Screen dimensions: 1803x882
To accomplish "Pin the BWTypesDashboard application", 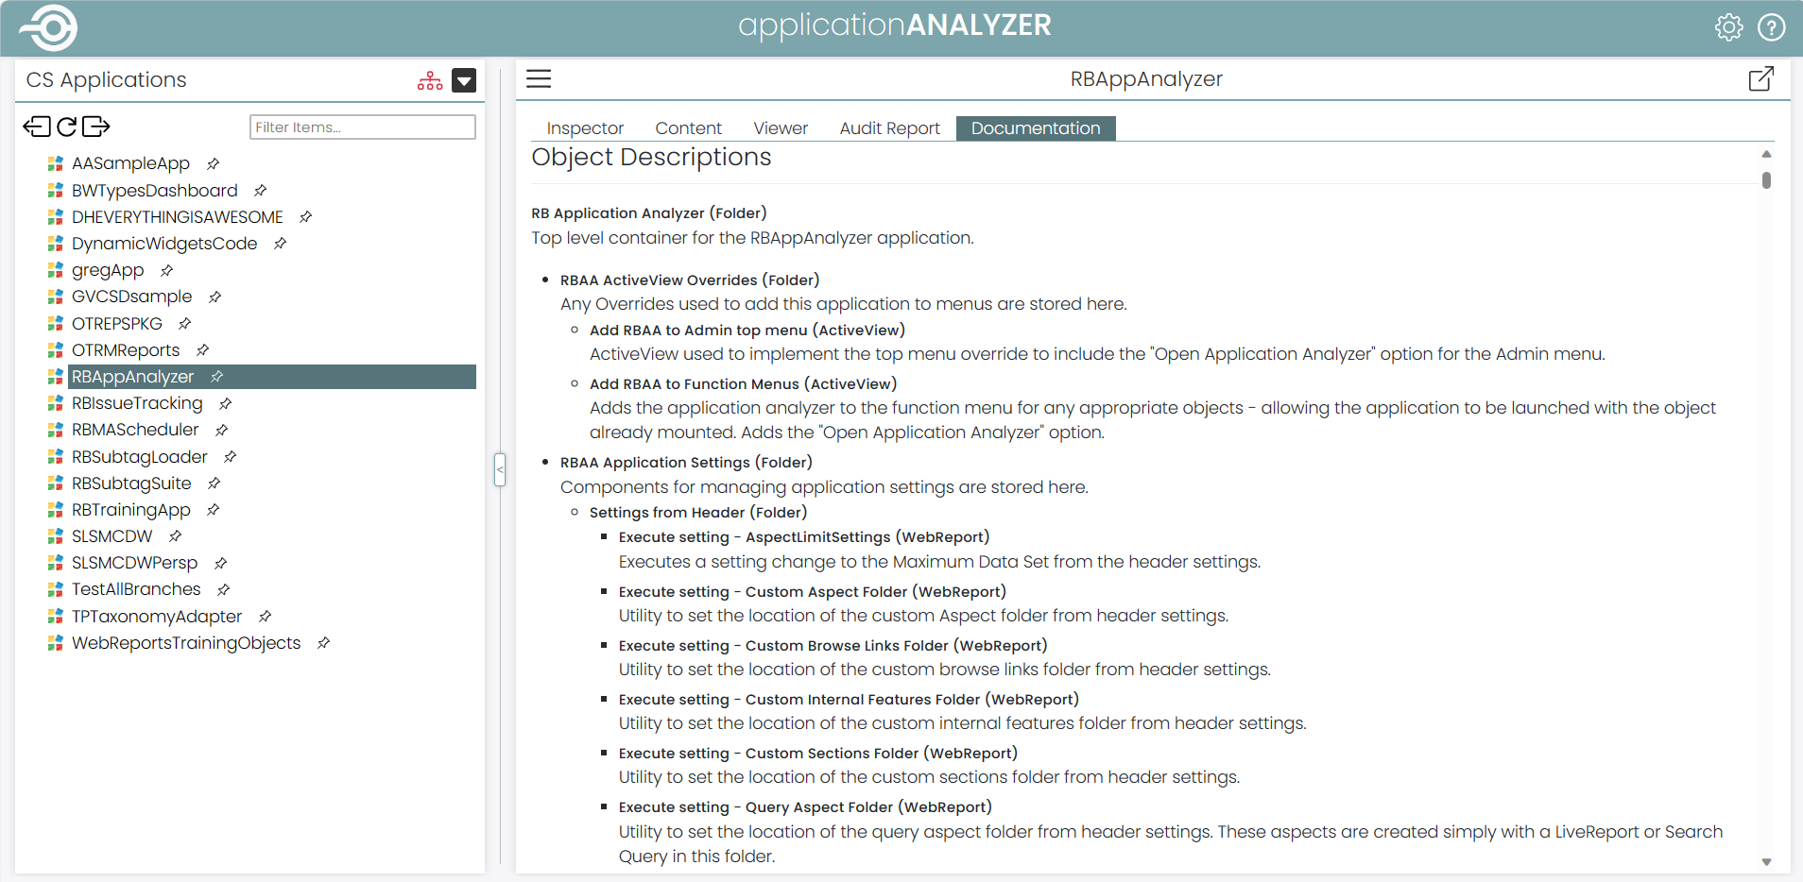I will point(261,190).
